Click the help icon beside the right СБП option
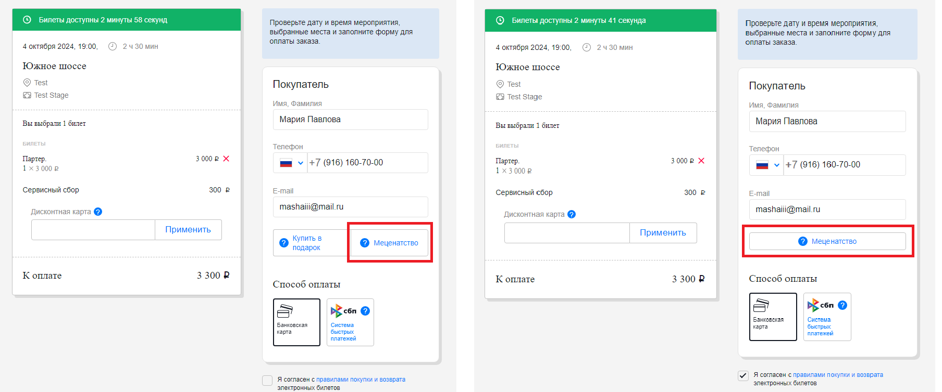The height and width of the screenshot is (392, 942). (x=842, y=305)
